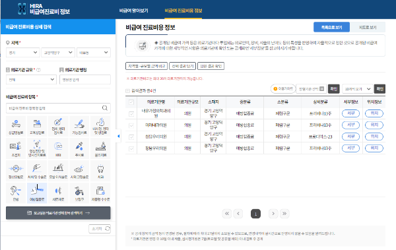The image size is (396, 250).
Task: Select the 보장구 wheelchair icon
Action: 79,193
